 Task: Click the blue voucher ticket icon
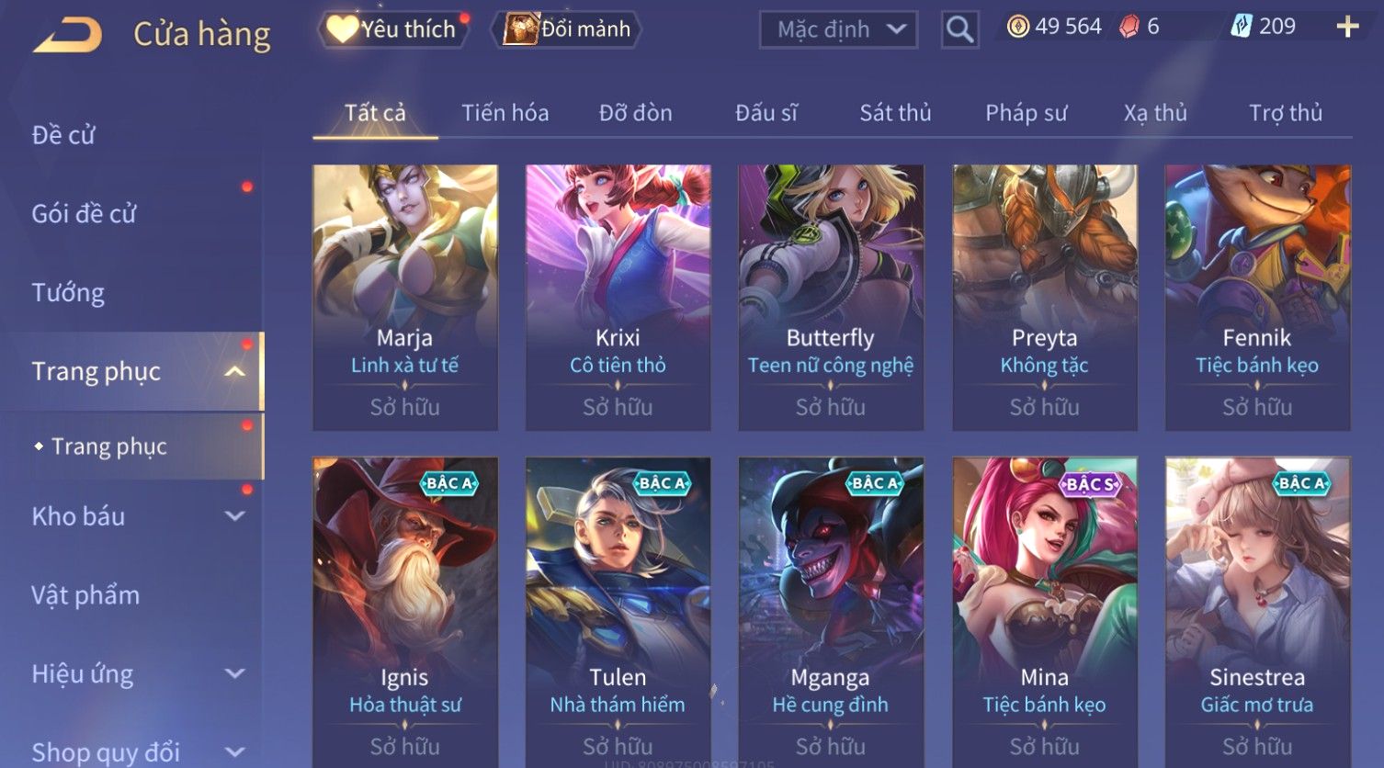1242,27
